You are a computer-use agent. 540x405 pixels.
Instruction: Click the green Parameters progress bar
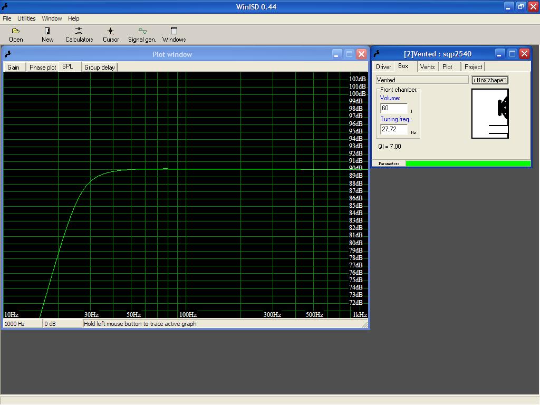[x=468, y=163]
